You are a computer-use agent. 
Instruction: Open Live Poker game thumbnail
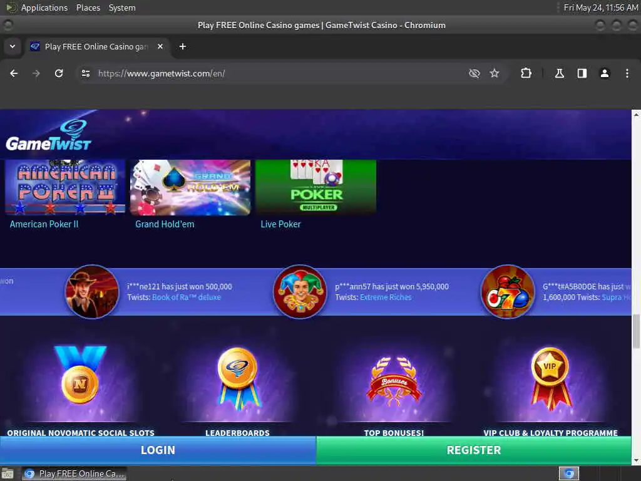pos(315,187)
